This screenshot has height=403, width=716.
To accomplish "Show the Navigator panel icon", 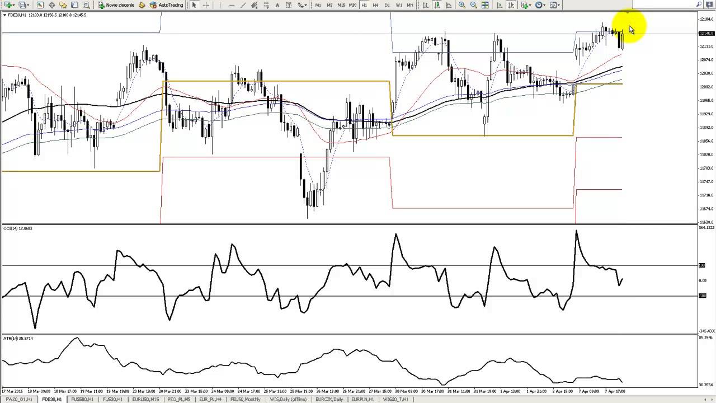I will (x=63, y=5).
